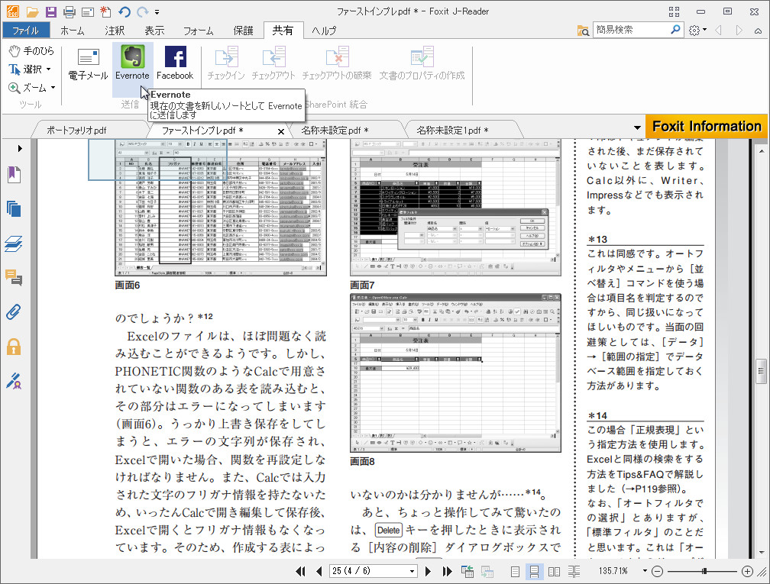Click the Foxit Information banner
Viewport: 770px width, 584px height.
706,127
